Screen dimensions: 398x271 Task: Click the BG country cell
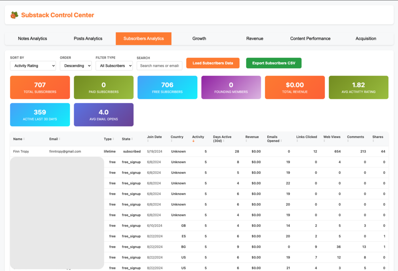tap(183, 247)
